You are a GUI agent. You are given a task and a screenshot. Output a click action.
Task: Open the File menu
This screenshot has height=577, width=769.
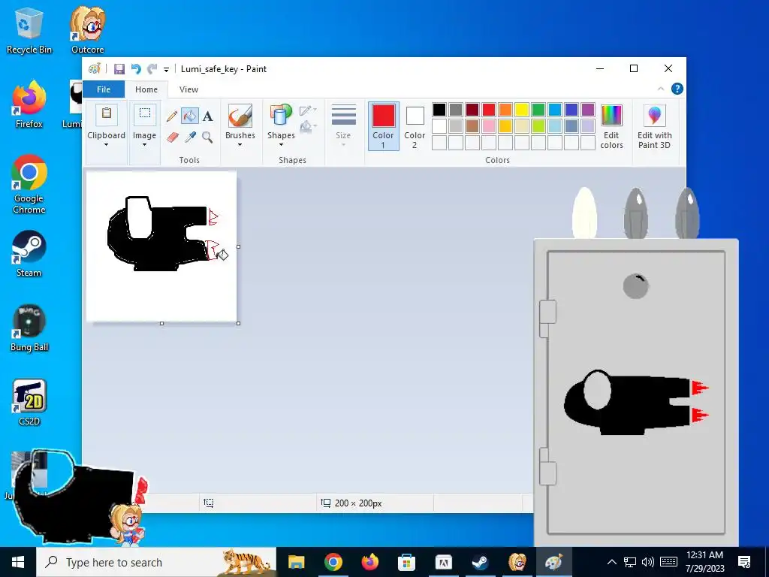coord(104,89)
